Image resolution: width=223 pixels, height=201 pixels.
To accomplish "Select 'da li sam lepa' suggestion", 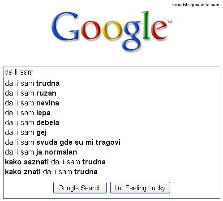I will tap(111, 113).
